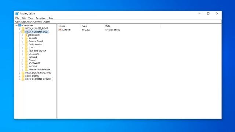
Task: Select the Environment key label
Action: coord(35,44)
